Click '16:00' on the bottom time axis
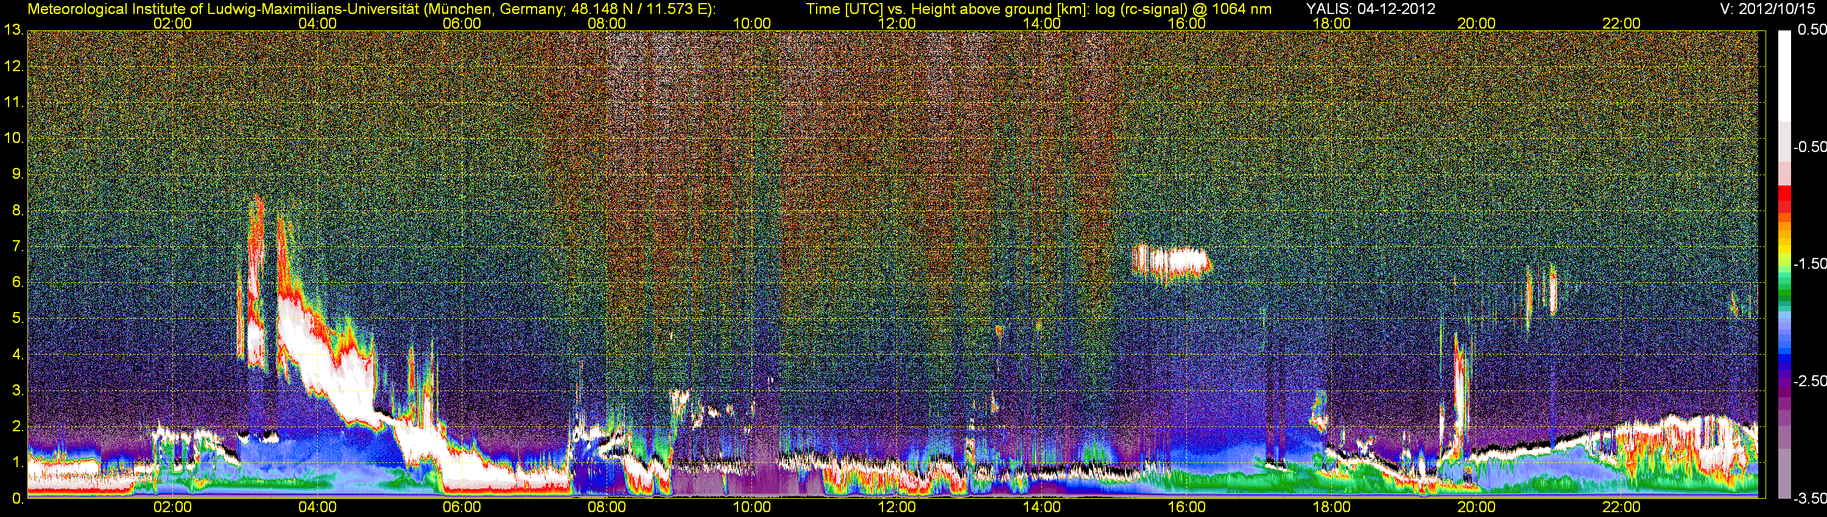The image size is (1827, 517). [x=1186, y=507]
